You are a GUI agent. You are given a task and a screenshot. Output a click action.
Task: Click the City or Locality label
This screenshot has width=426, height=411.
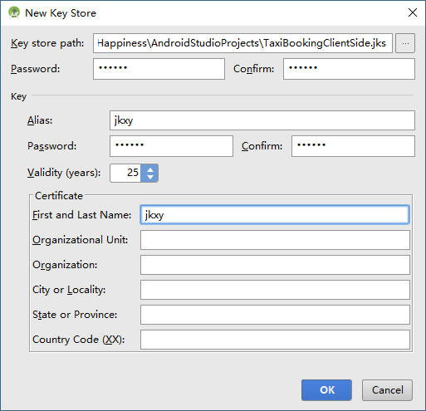pyautogui.click(x=69, y=290)
